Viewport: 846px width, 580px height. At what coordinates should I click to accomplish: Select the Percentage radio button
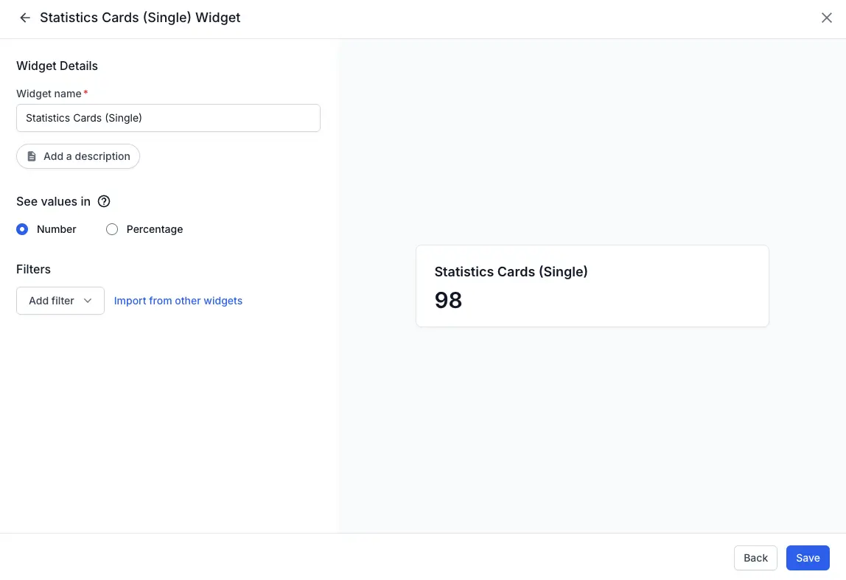pos(112,229)
